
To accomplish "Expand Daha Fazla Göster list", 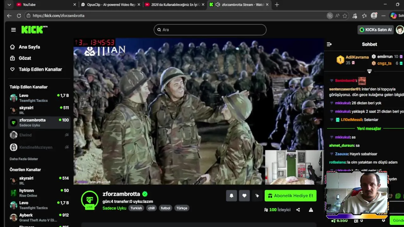I will [24, 159].
